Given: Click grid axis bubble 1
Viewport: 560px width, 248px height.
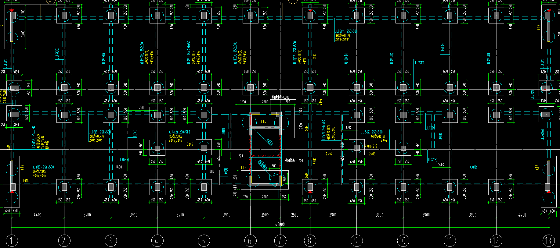Looking at the screenshot, I should [x=12, y=241].
